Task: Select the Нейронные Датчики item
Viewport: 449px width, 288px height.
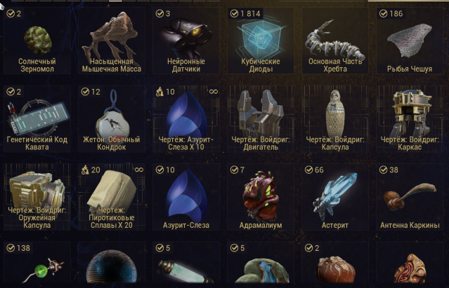Action: pos(186,41)
